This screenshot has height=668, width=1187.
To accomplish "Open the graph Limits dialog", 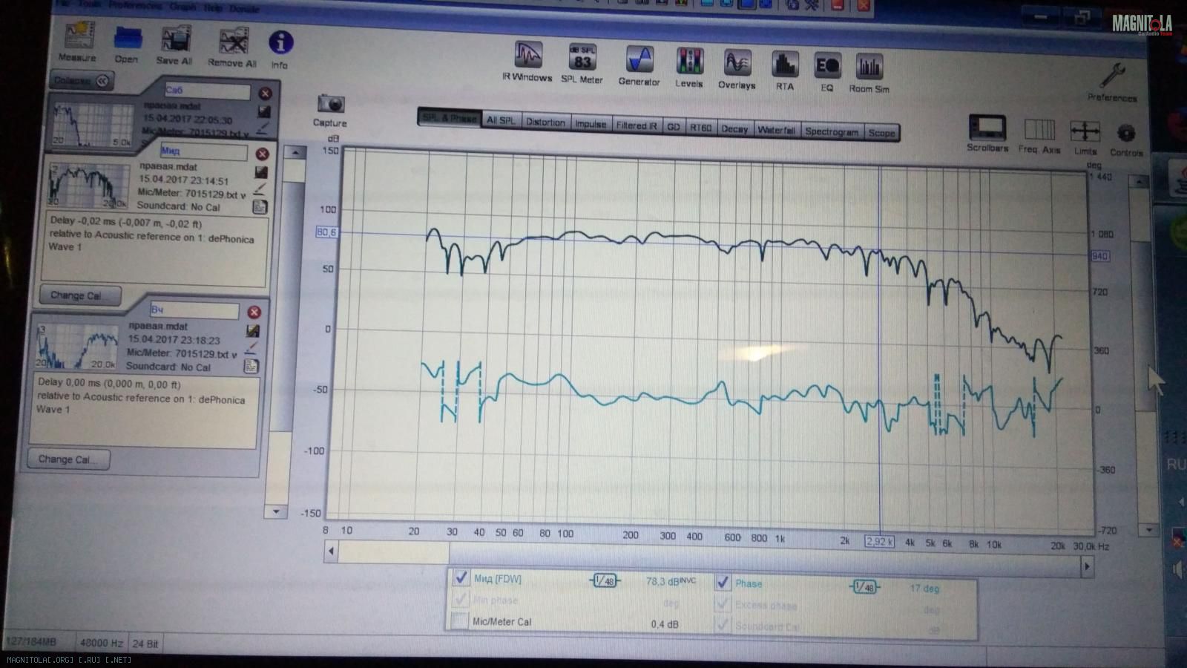I will (x=1085, y=138).
